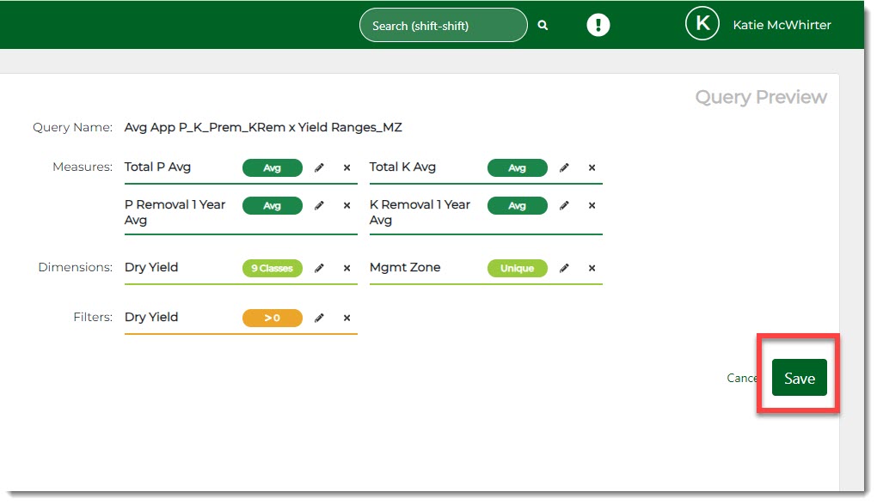
Task: Edit the Dry Yield dimension
Action: tap(319, 269)
